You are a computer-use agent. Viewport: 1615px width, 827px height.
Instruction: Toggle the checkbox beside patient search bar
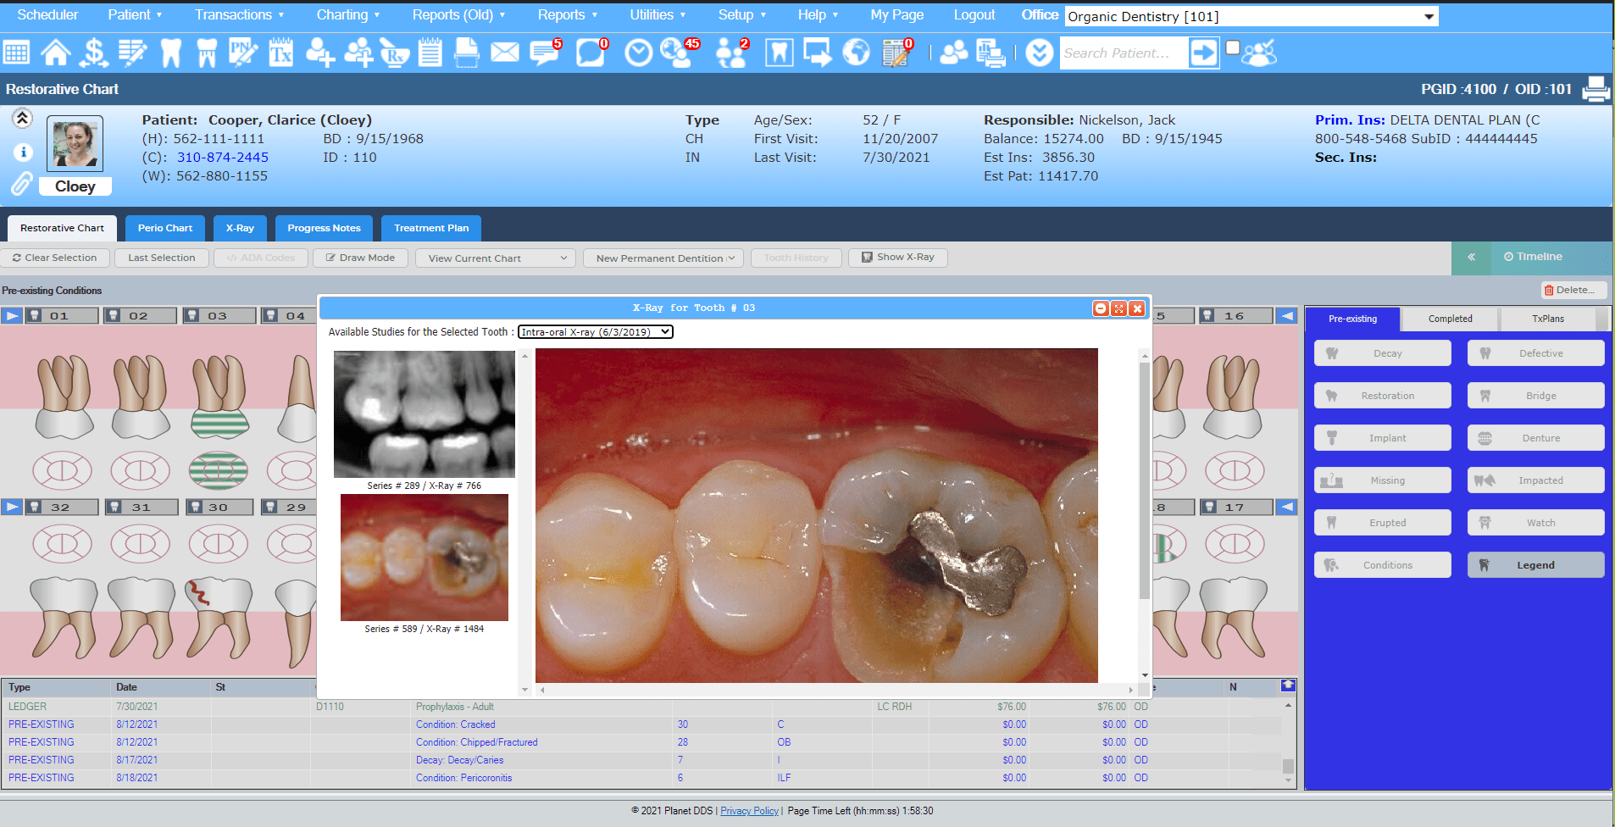point(1233,48)
